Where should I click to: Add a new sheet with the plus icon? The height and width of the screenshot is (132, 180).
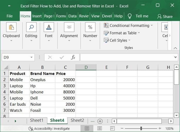100,121
